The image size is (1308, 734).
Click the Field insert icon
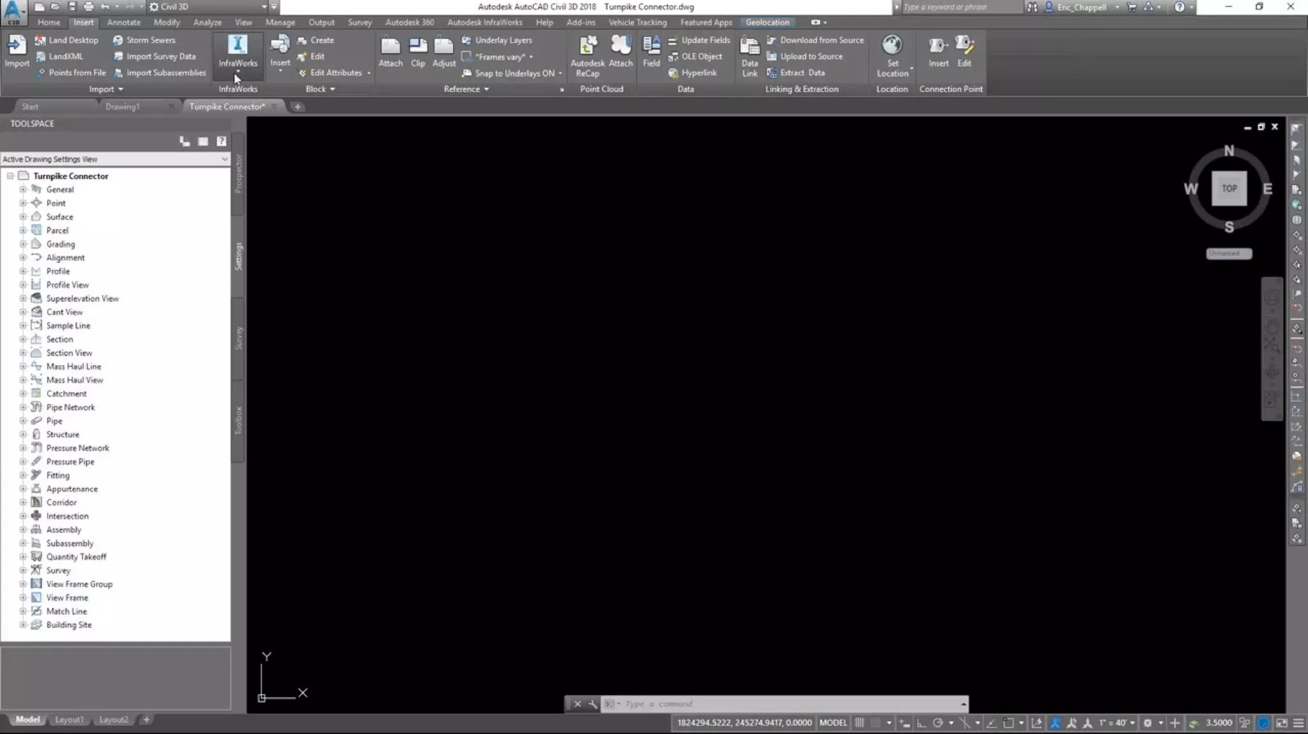(x=651, y=46)
